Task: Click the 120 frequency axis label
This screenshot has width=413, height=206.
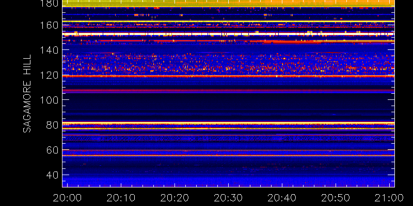Action: click(x=49, y=75)
